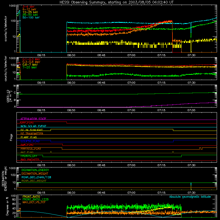The height and width of the screenshot is (220, 220).
Task: Click 06:45 tick label under the MeV panel
Action: pyautogui.click(x=101, y=83)
